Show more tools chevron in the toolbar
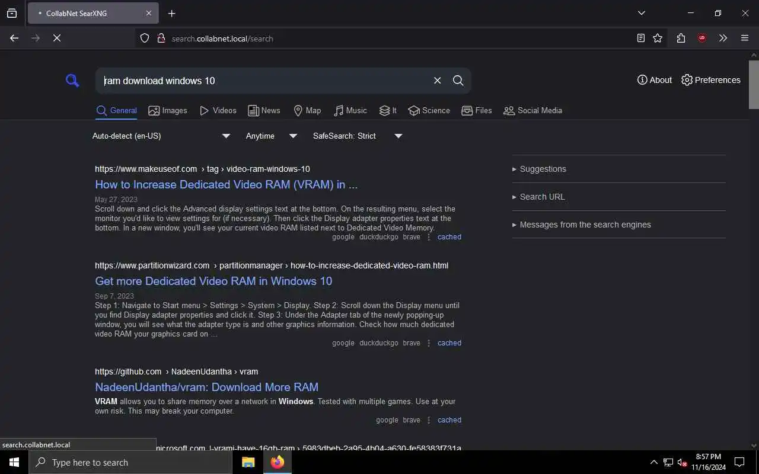759x474 pixels. 723,38
